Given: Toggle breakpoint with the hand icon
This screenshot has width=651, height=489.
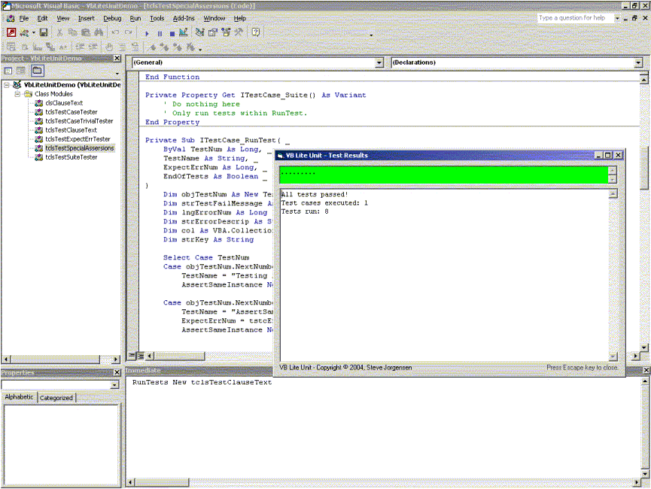Looking at the screenshot, I should pos(109,47).
